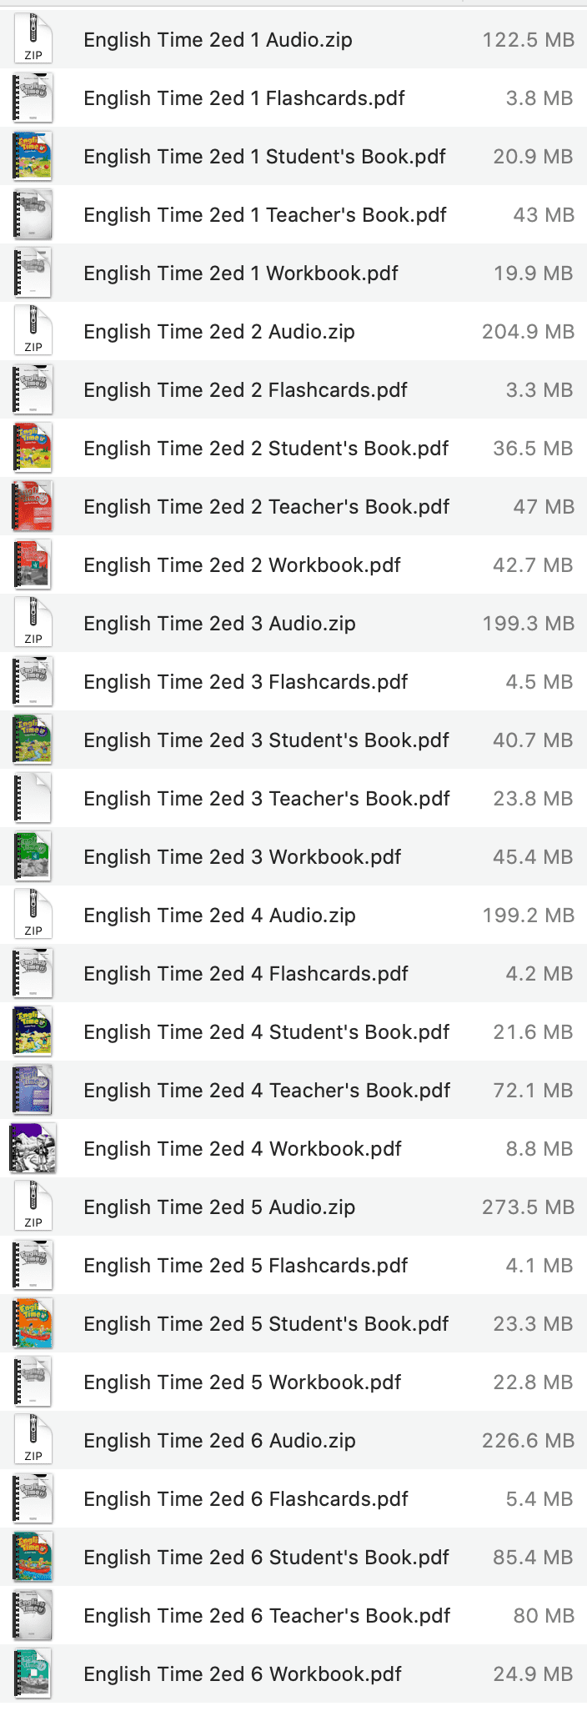The height and width of the screenshot is (1711, 587).
Task: Click the 273.5 MB size label
Action: pyautogui.click(x=529, y=1207)
